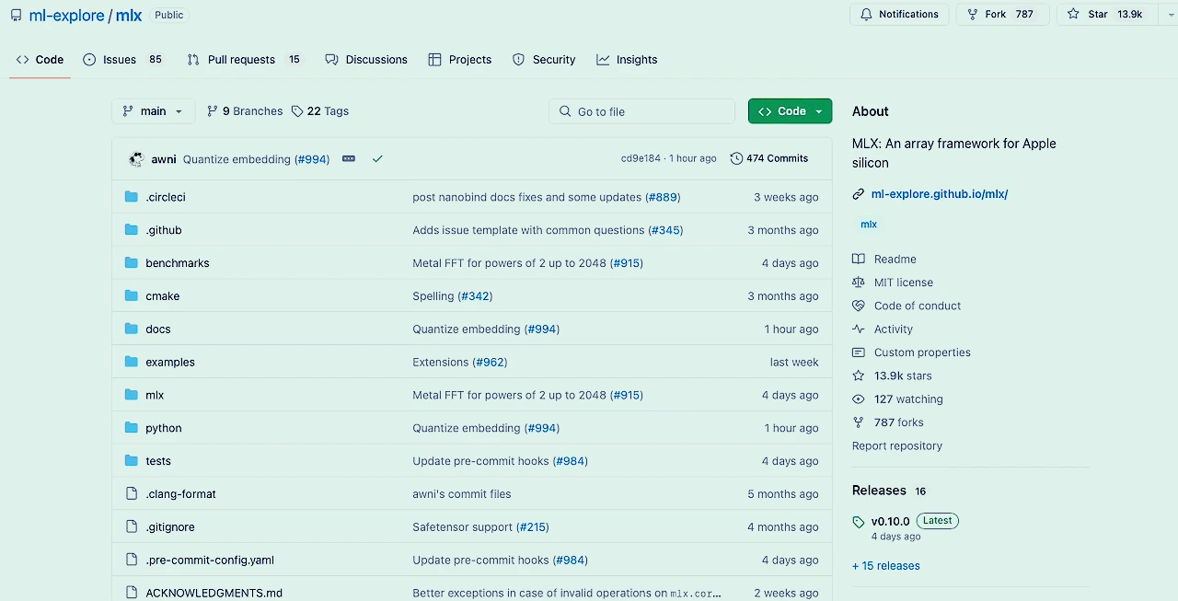1178x601 pixels.
Task: Click the repository icon beside ml-explore
Action: click(x=17, y=16)
